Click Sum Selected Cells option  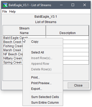(x=45, y=97)
